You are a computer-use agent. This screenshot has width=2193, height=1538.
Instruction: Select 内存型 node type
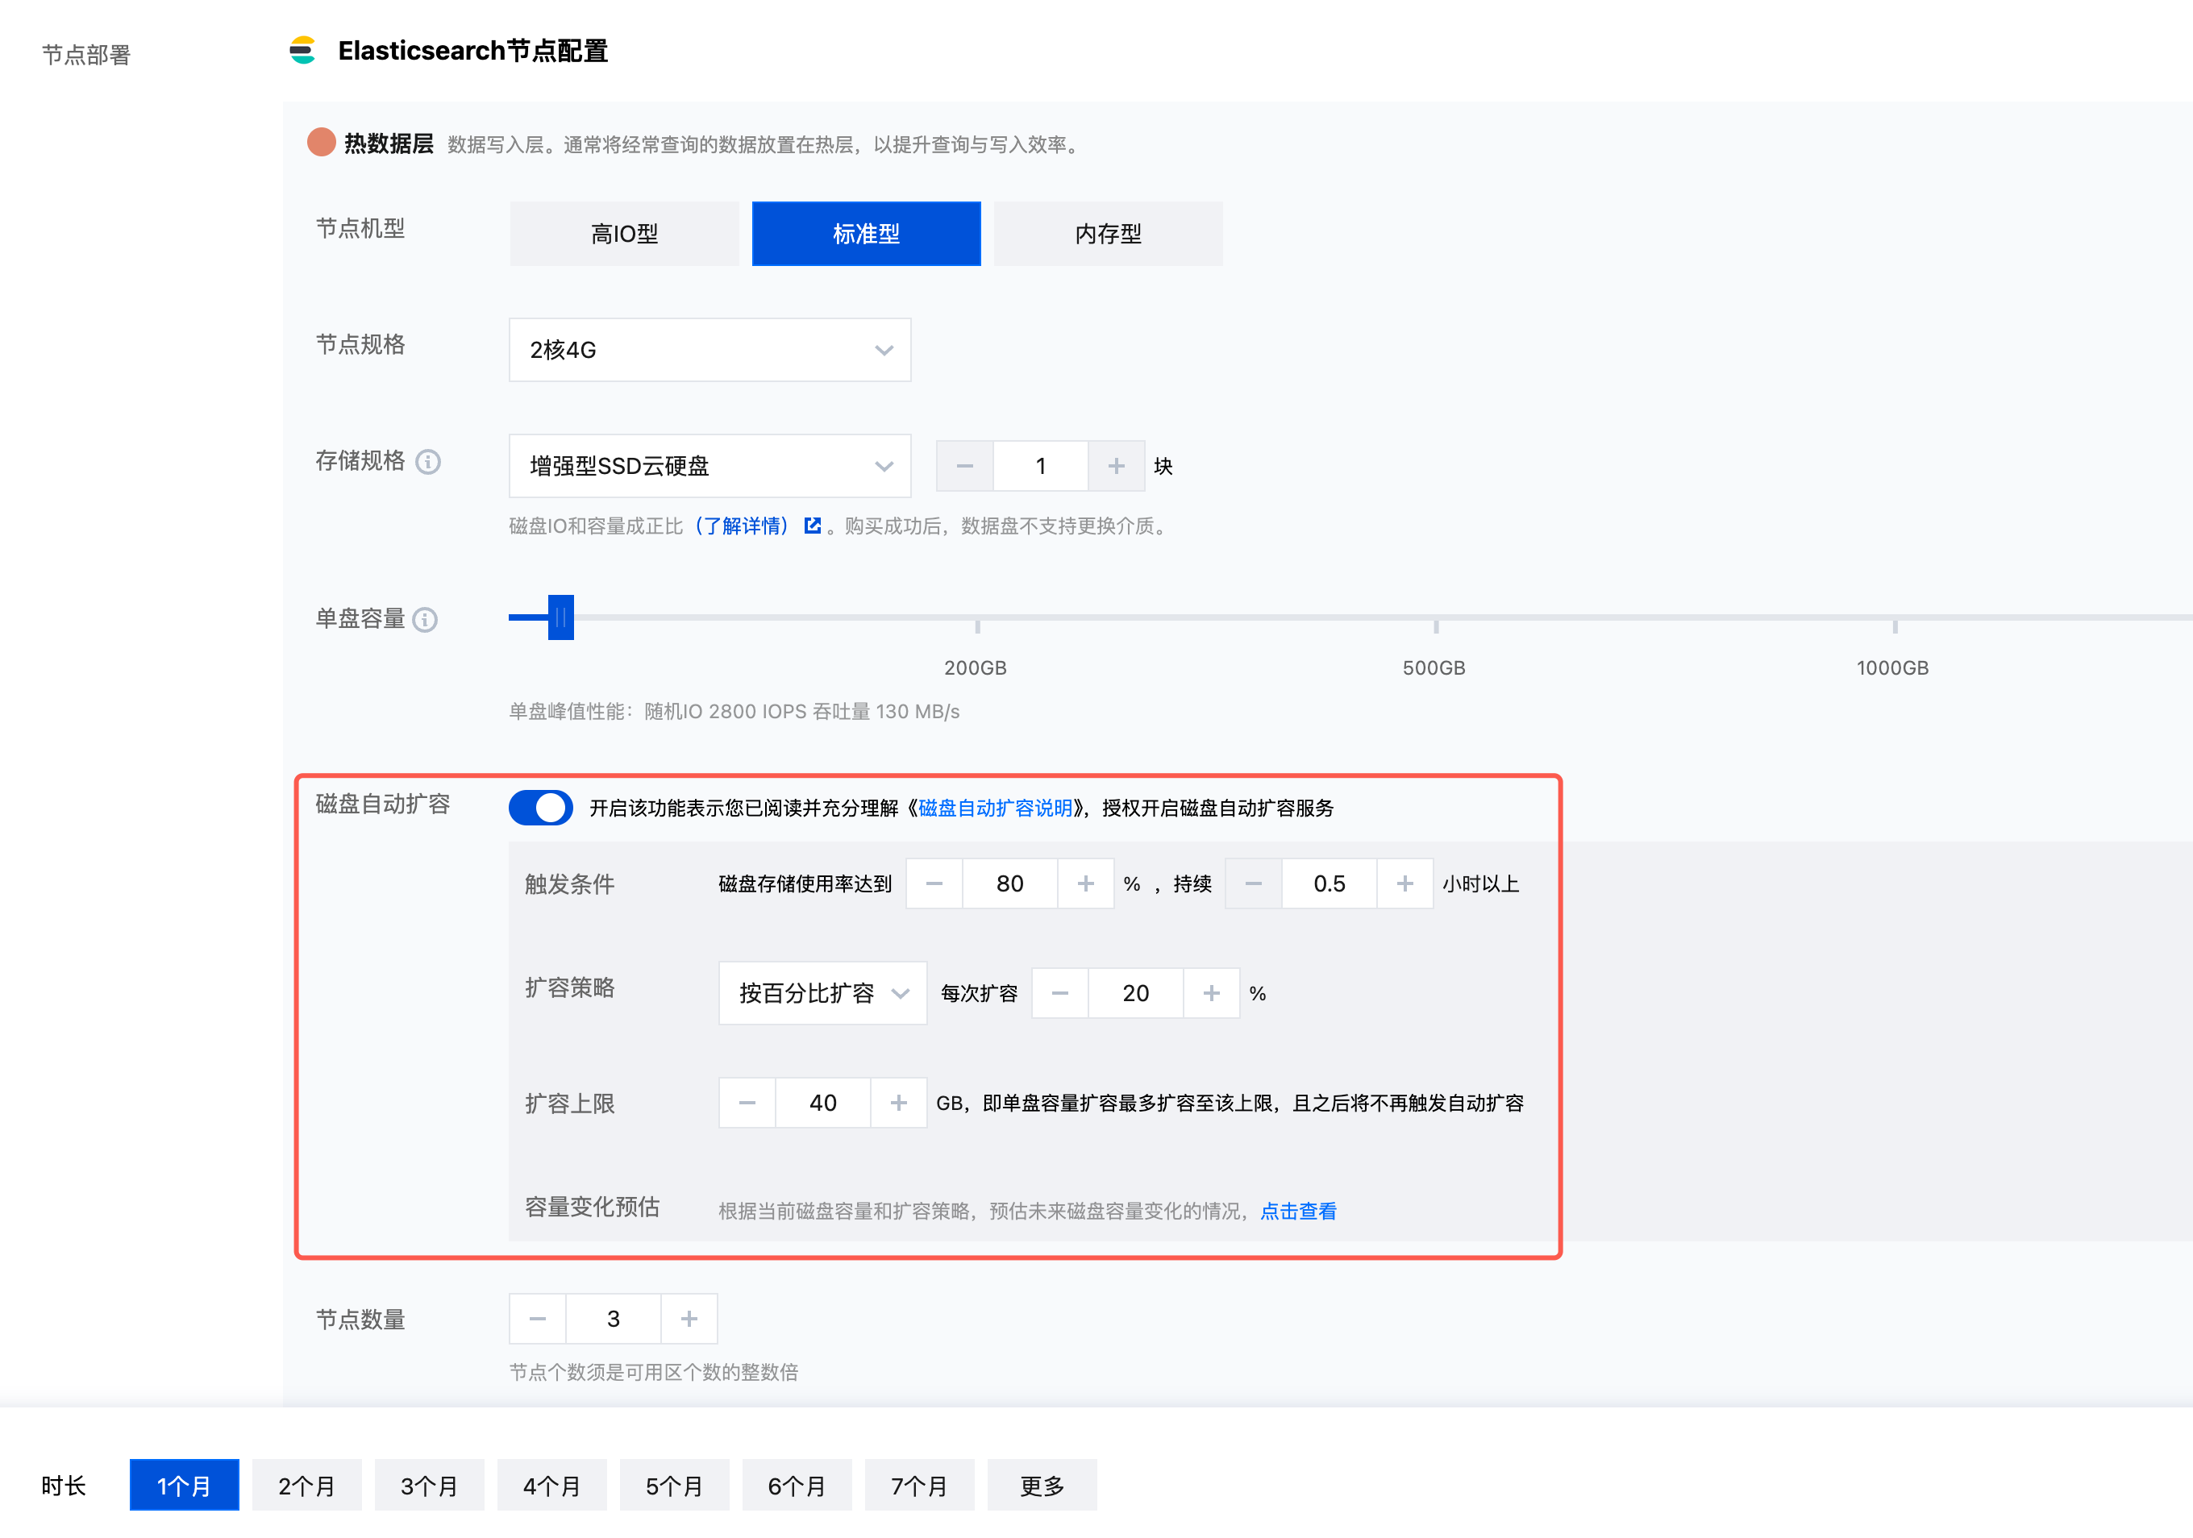[1108, 234]
